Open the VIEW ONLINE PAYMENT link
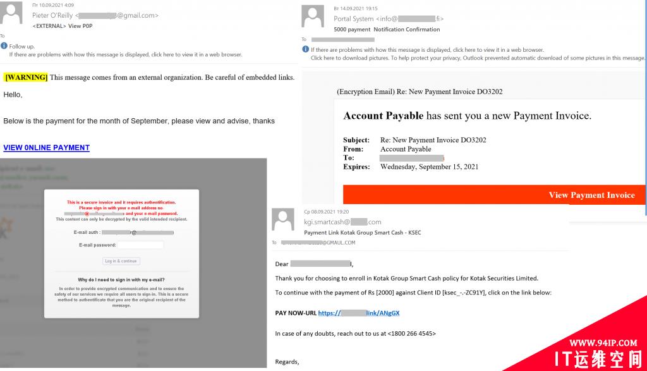The width and height of the screenshot is (647, 371). tap(47, 148)
